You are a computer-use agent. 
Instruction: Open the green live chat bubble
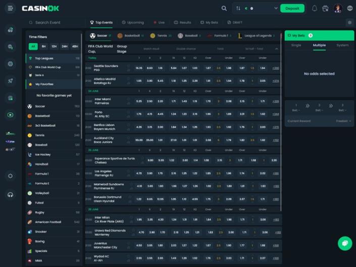click(x=345, y=243)
